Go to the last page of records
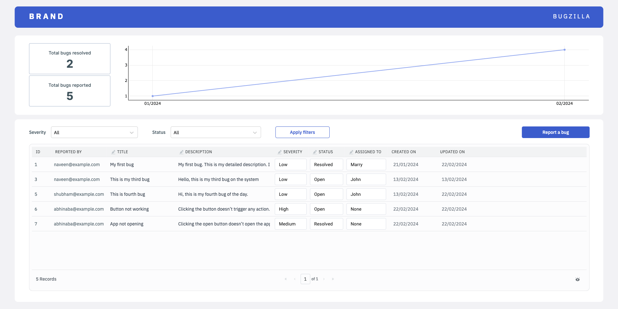This screenshot has height=309, width=618. [333, 279]
